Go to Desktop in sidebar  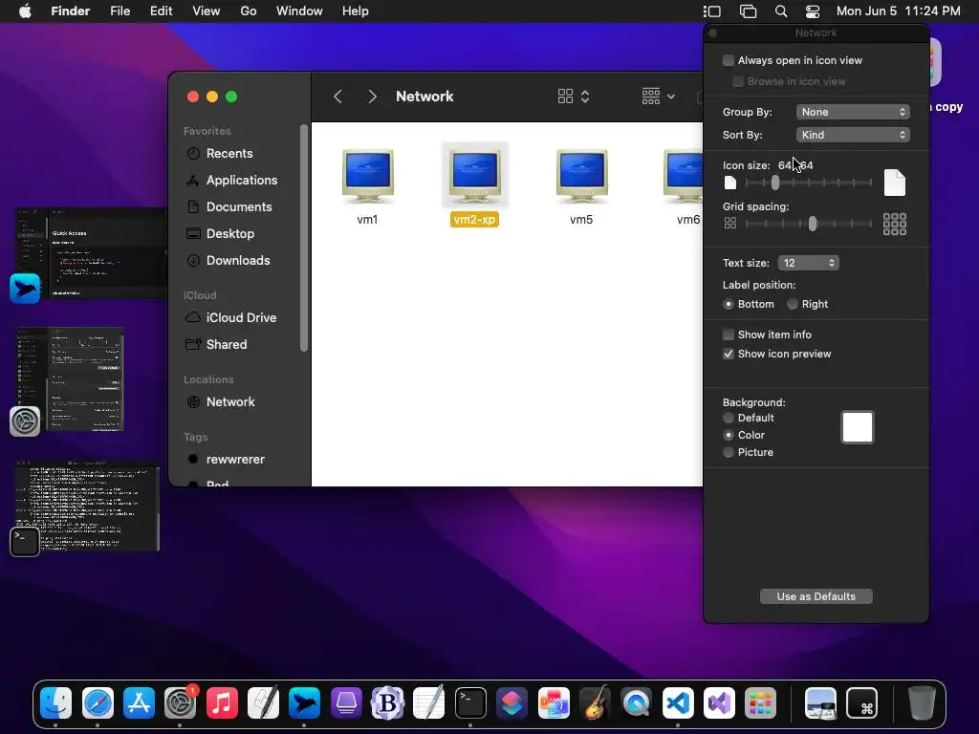229,234
